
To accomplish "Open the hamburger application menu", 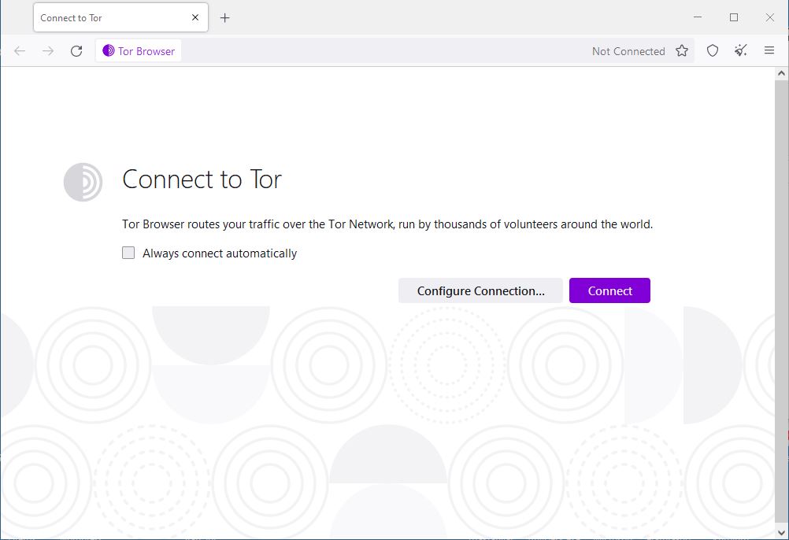I will pos(769,51).
